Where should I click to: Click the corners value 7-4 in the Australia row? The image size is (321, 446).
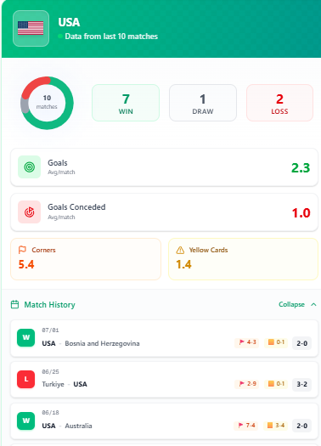coord(251,426)
